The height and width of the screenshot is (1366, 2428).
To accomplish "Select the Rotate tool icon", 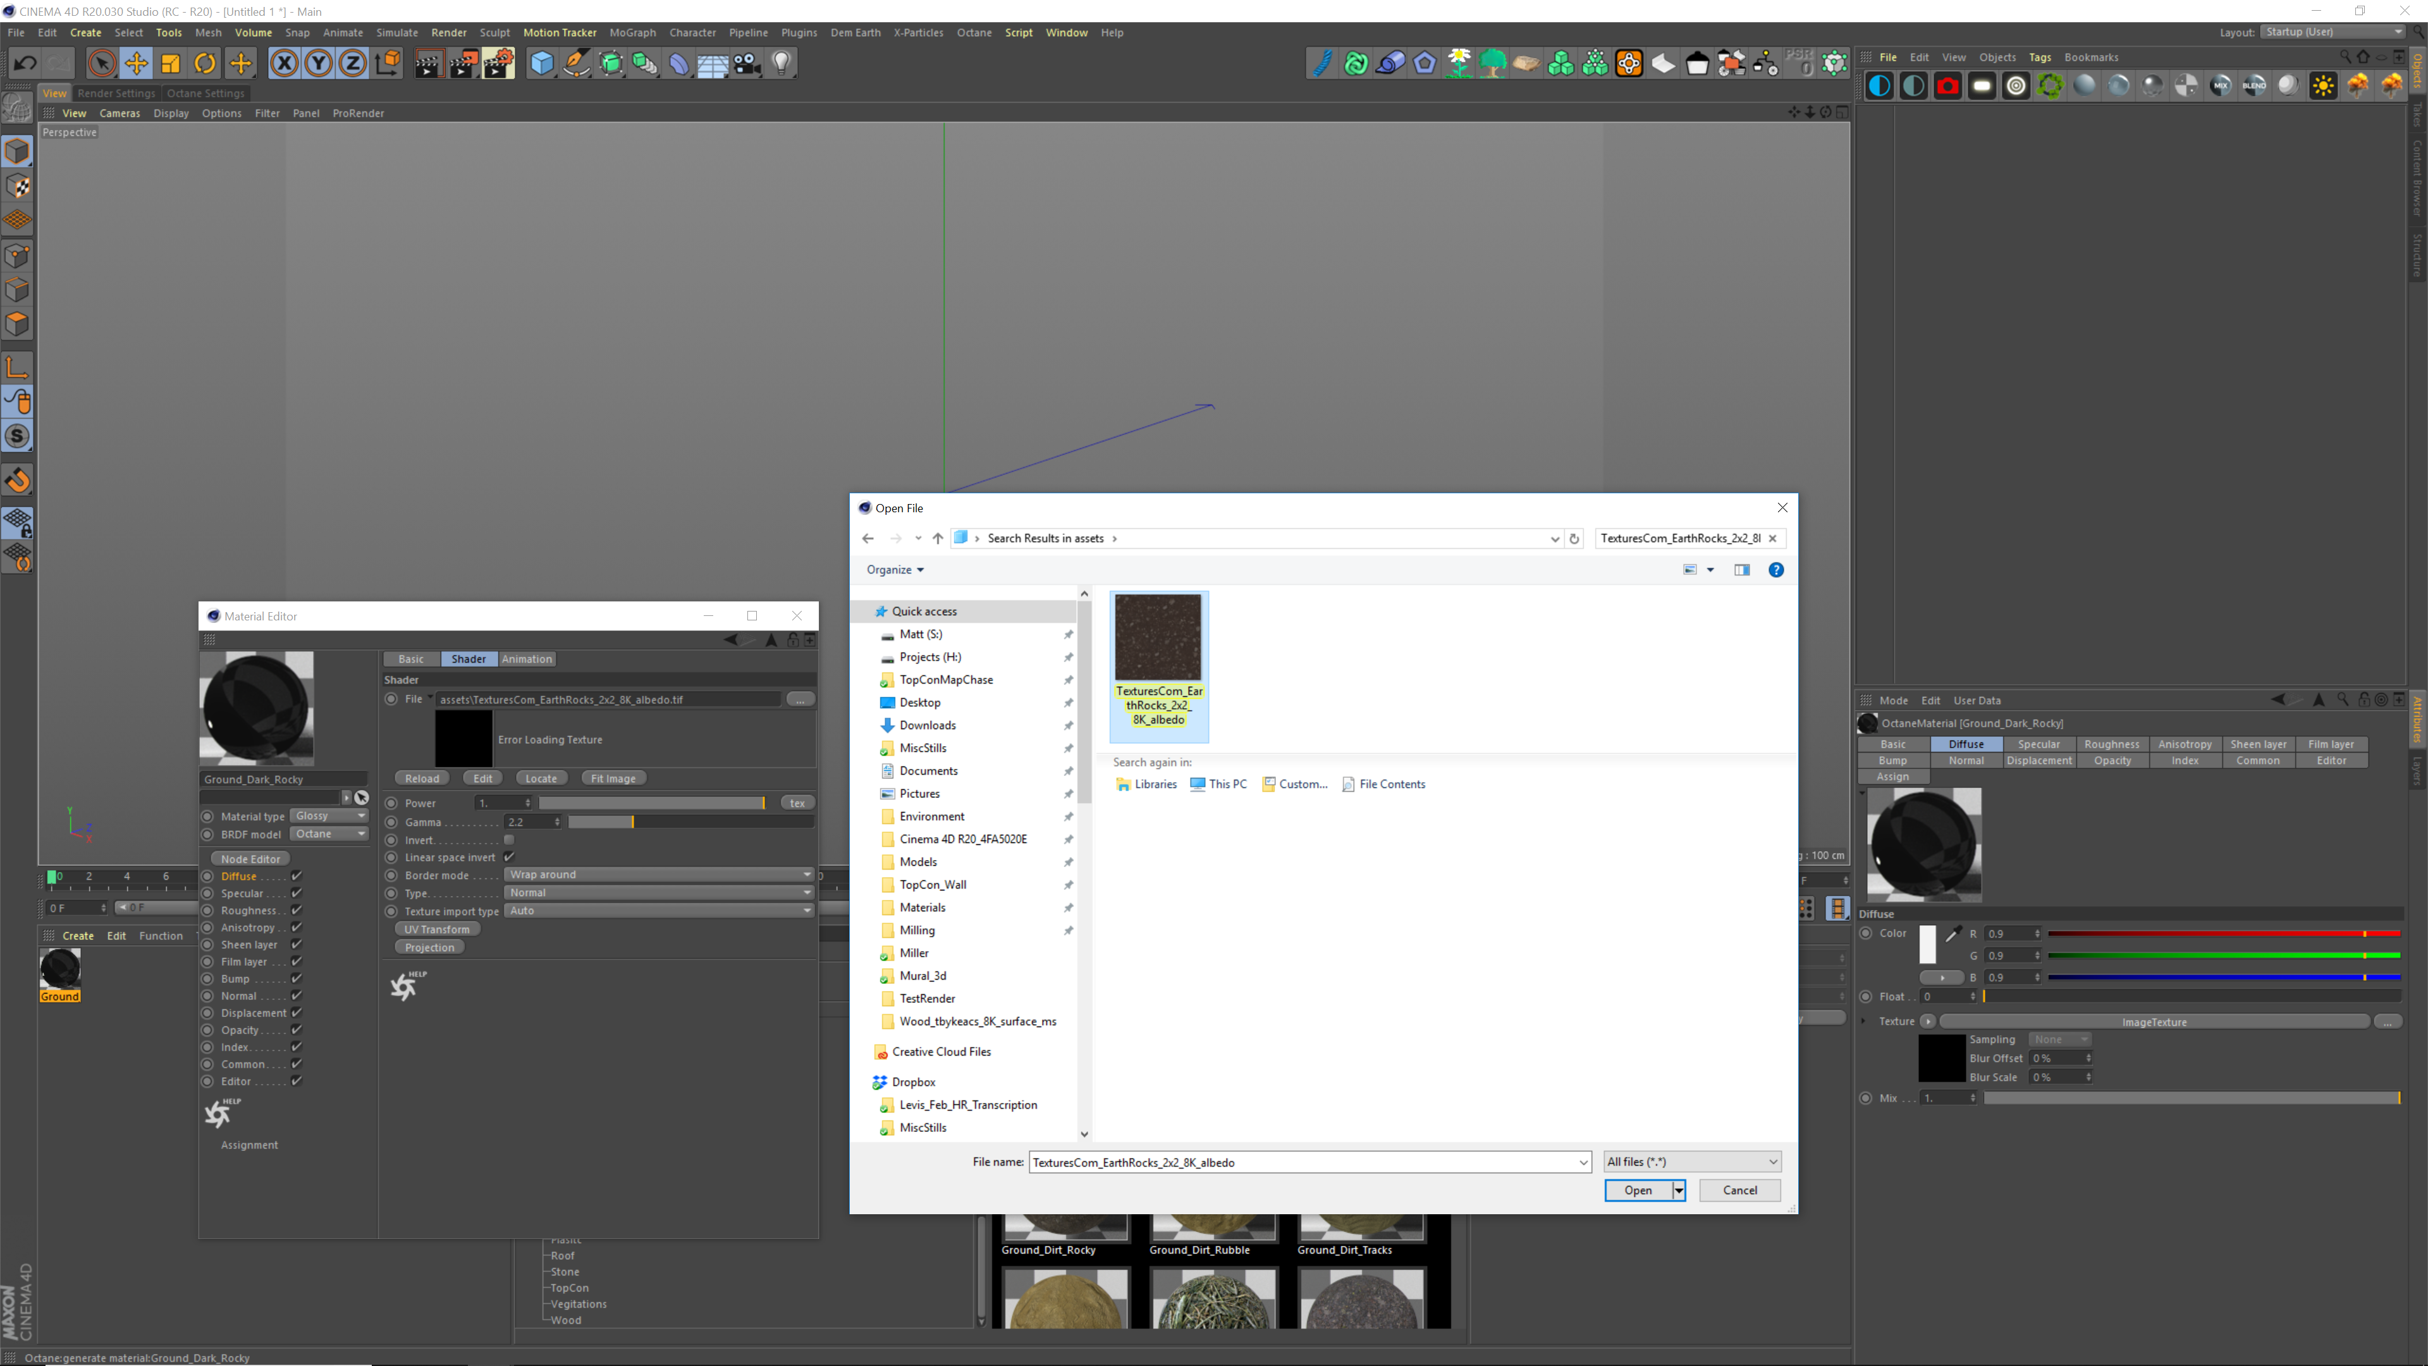I will 204,63.
